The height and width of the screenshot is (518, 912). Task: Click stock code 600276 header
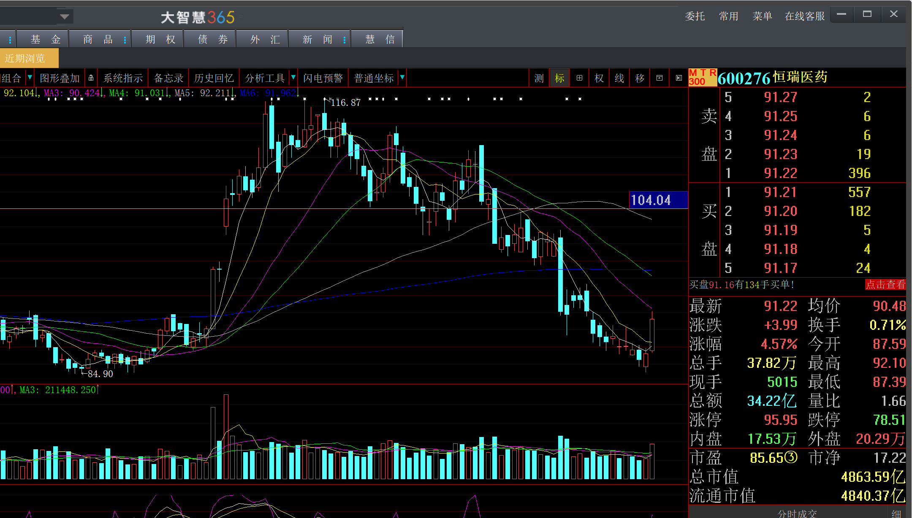(x=744, y=78)
